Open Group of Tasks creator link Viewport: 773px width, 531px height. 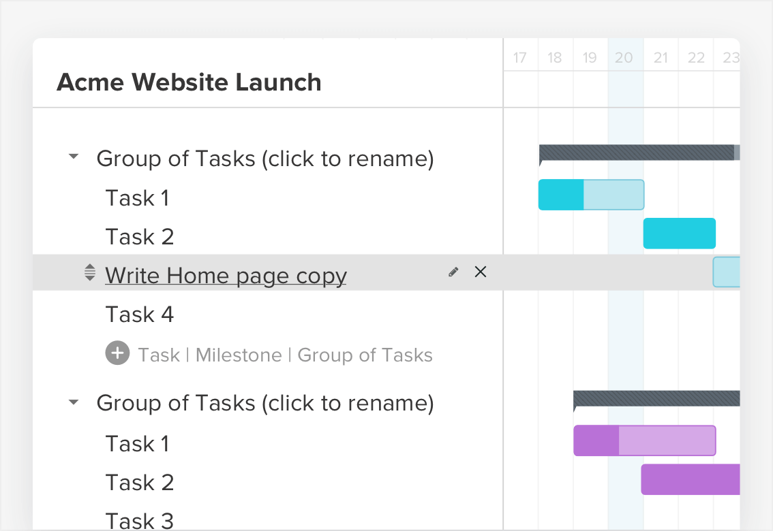pyautogui.click(x=365, y=354)
